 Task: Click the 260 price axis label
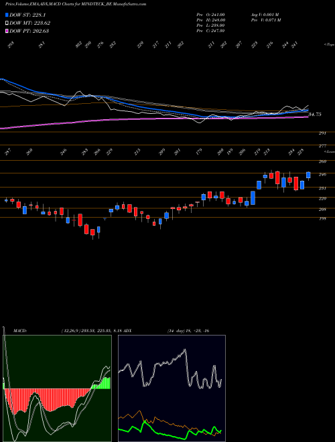pos(322,161)
